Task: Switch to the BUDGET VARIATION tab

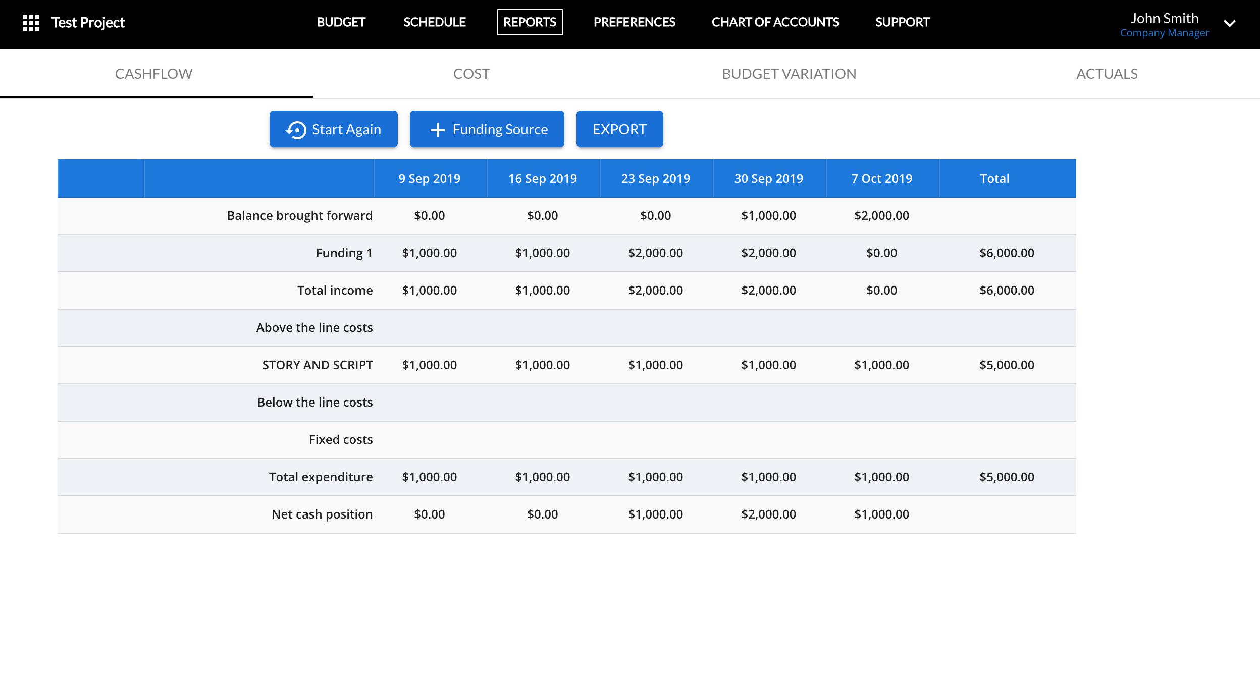Action: coord(789,74)
